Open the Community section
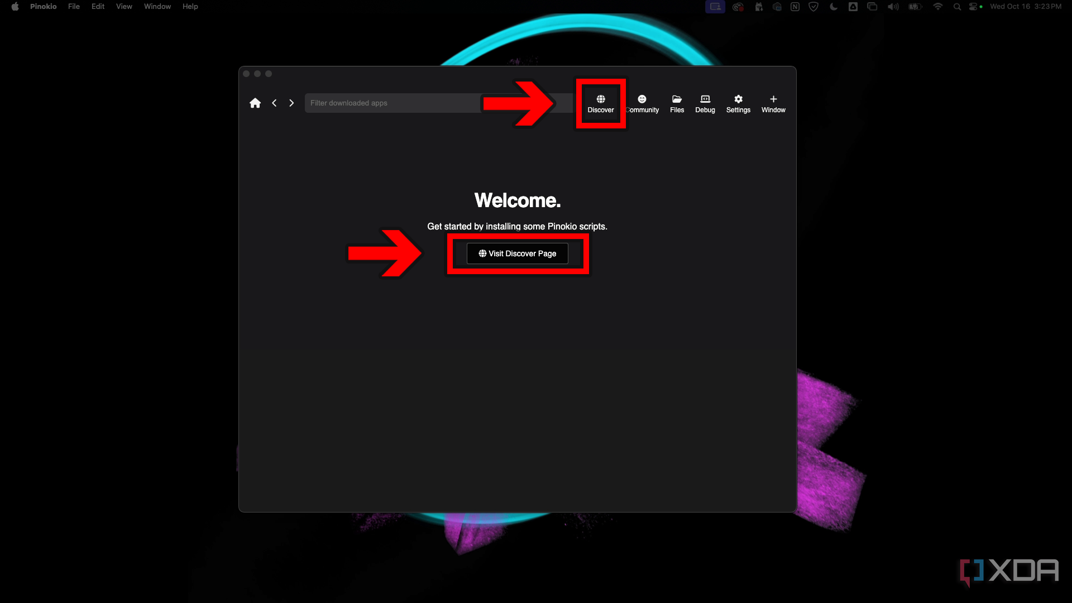 tap(642, 104)
